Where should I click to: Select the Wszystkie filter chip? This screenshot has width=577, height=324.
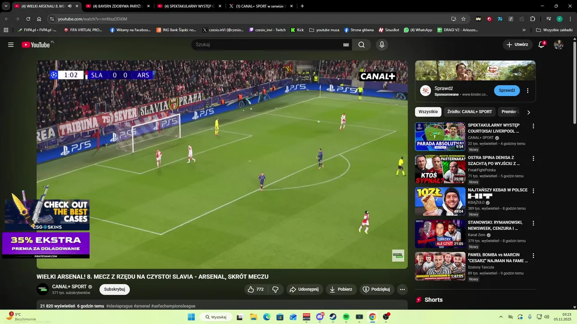(428, 112)
